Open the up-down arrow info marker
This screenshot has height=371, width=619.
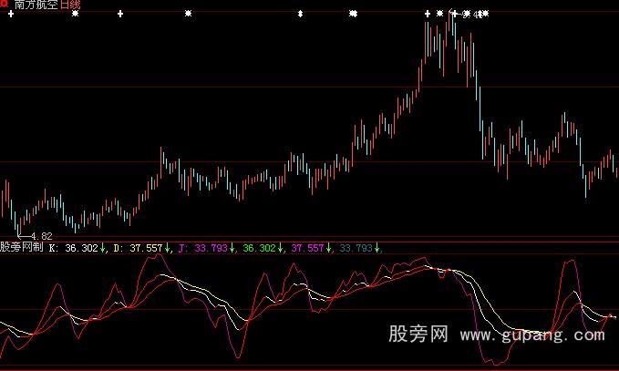point(300,14)
